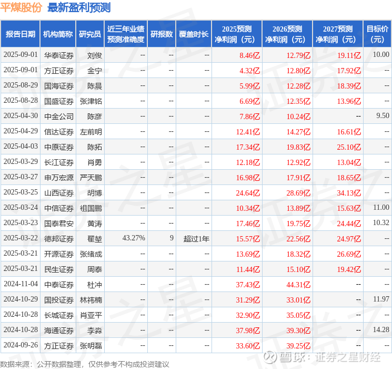Select analyst 肖亚平 cell

pos(91,315)
